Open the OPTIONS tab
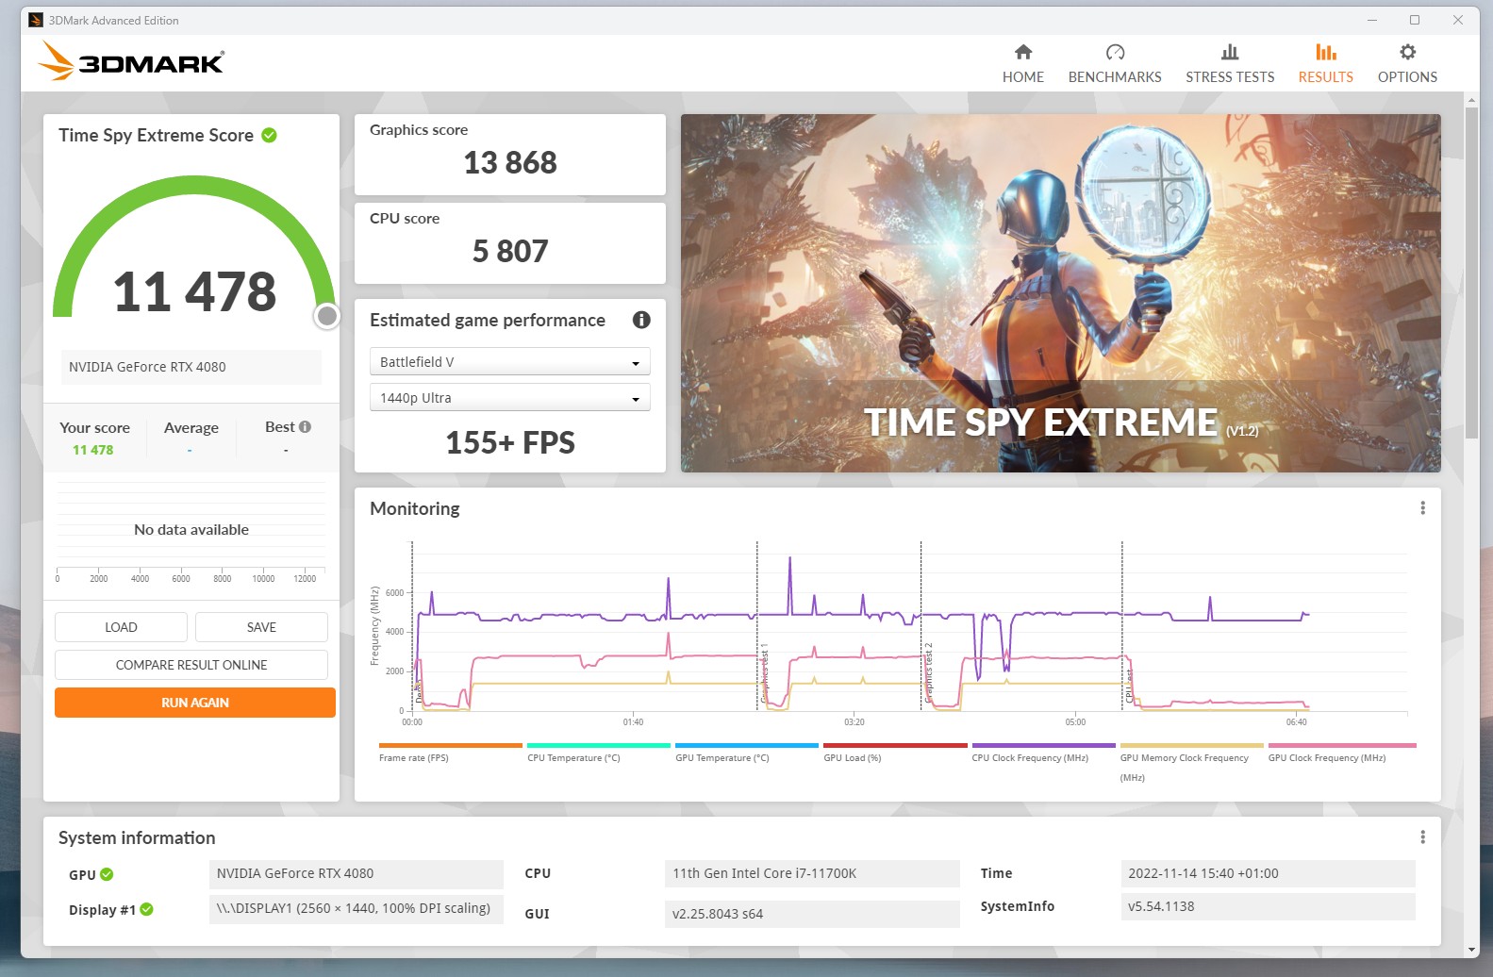 1407,64
